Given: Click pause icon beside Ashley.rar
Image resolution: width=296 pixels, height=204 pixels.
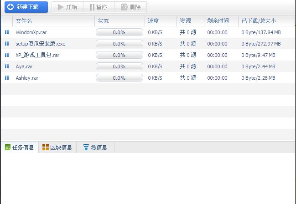Looking at the screenshot, I should (x=7, y=78).
